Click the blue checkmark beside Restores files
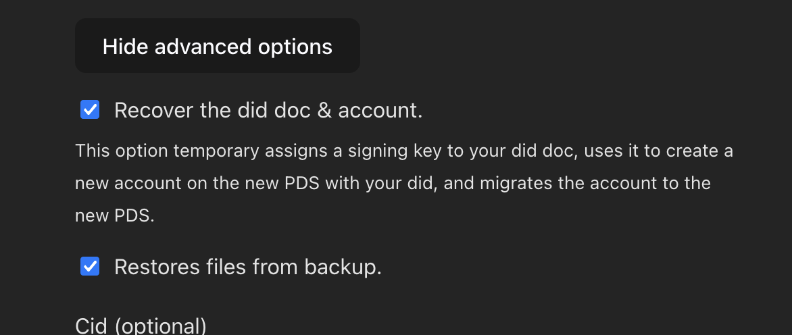 pos(90,267)
